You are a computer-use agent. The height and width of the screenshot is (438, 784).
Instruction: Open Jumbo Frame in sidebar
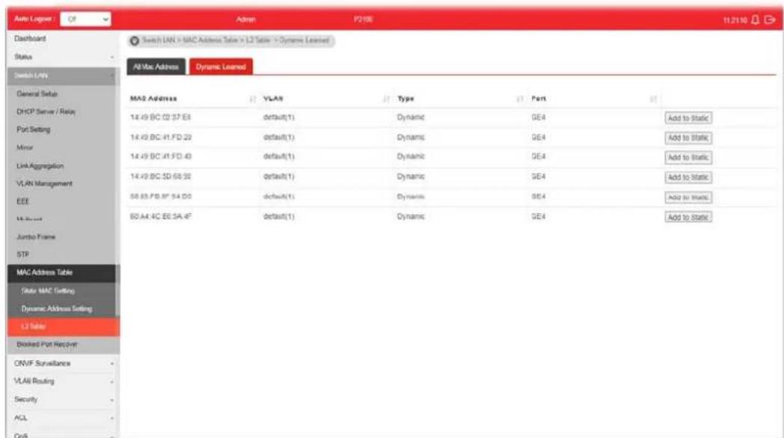click(x=36, y=237)
